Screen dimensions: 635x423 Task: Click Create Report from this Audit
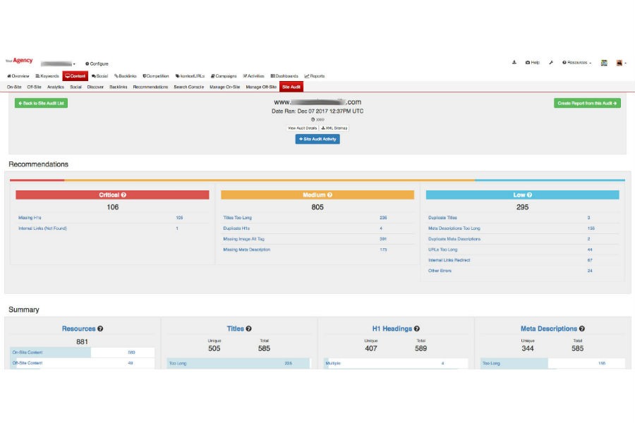pyautogui.click(x=587, y=103)
